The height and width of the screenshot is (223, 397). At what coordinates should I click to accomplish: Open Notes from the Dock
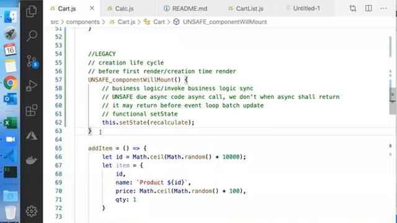point(11,66)
